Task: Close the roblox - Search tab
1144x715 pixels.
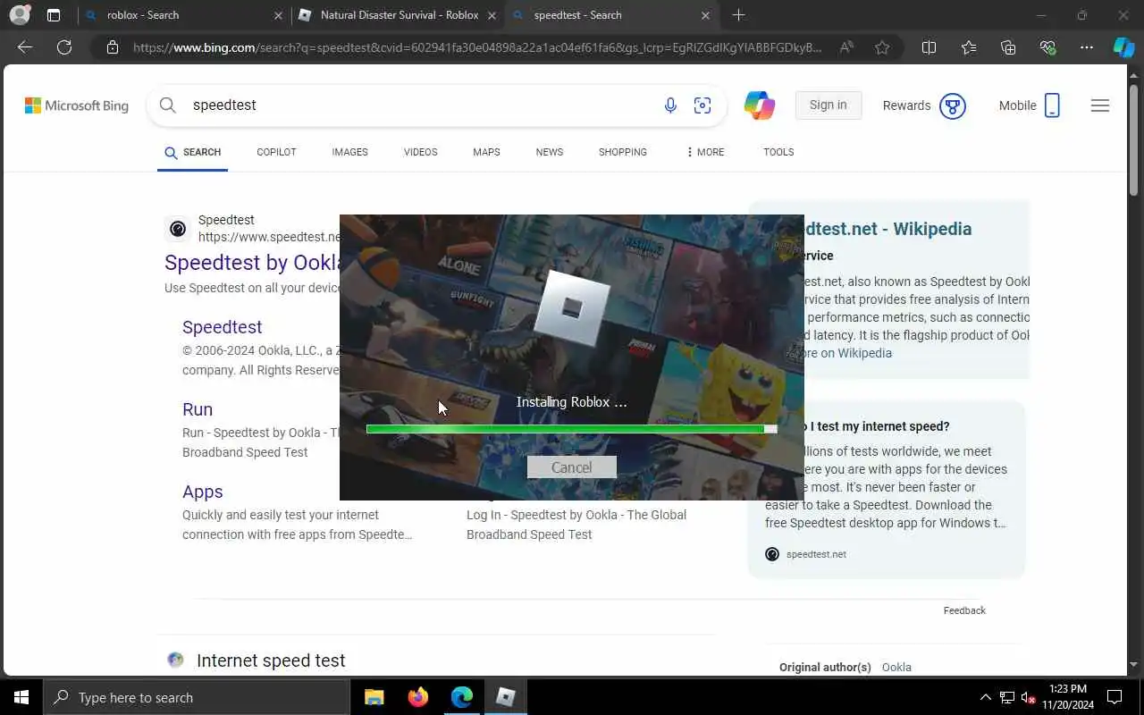Action: pos(278,15)
